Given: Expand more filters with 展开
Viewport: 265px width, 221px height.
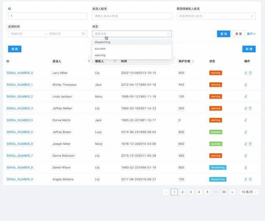Looking at the screenshot, I should click(x=251, y=34).
